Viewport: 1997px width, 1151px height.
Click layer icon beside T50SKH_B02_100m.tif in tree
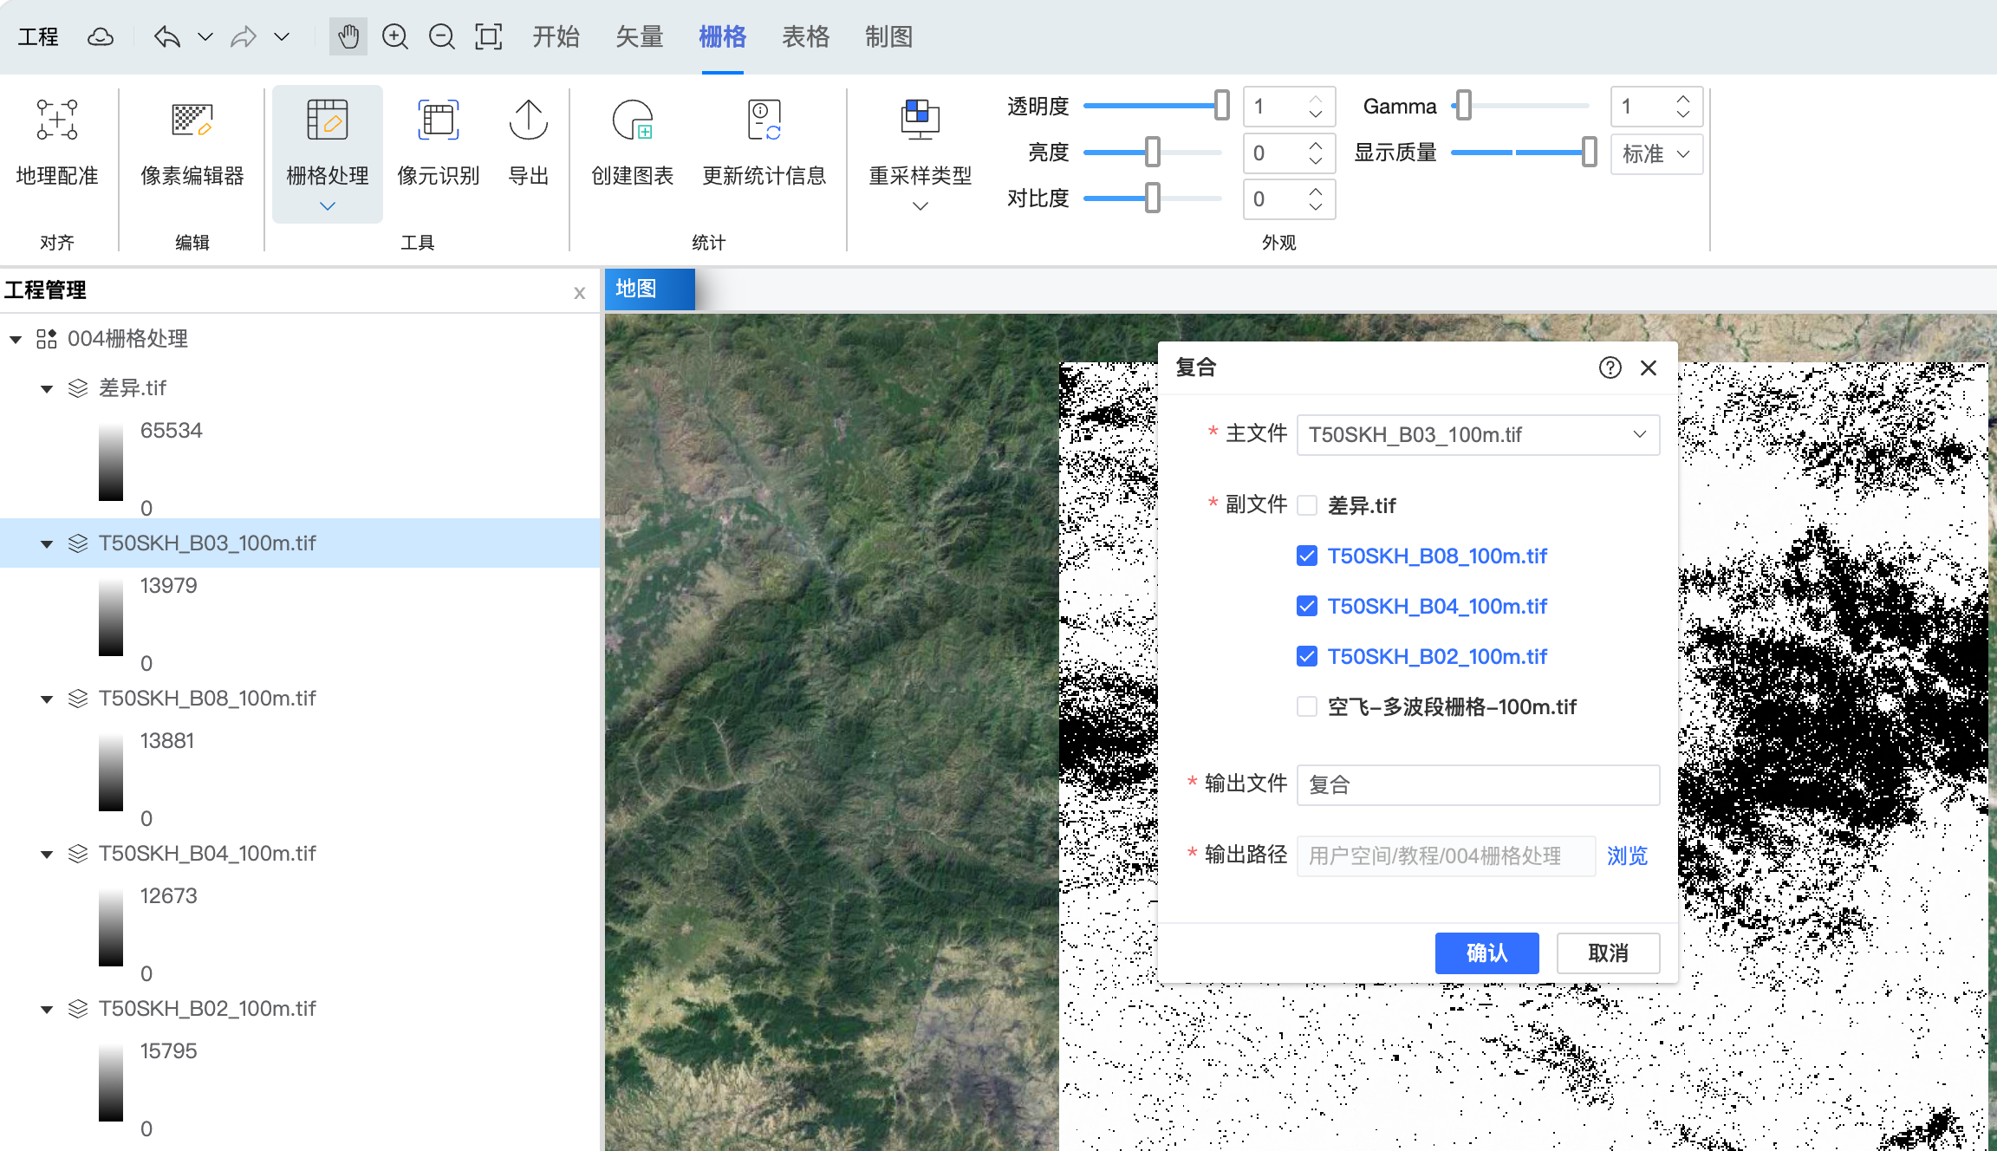point(78,1008)
